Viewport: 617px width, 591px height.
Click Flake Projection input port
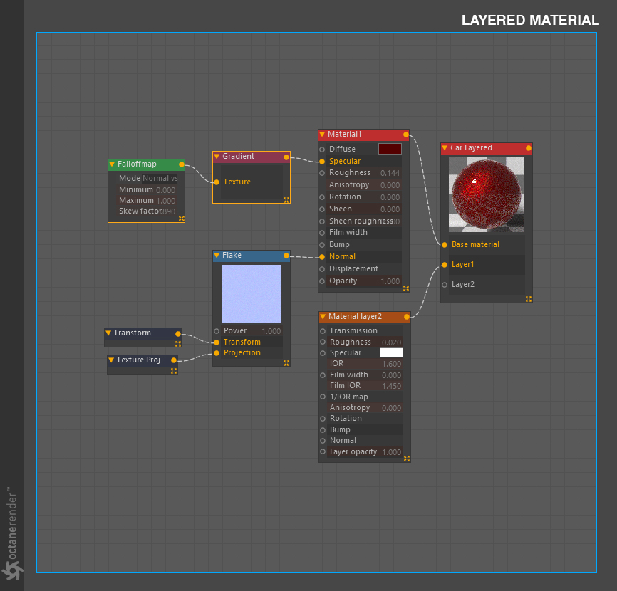217,353
